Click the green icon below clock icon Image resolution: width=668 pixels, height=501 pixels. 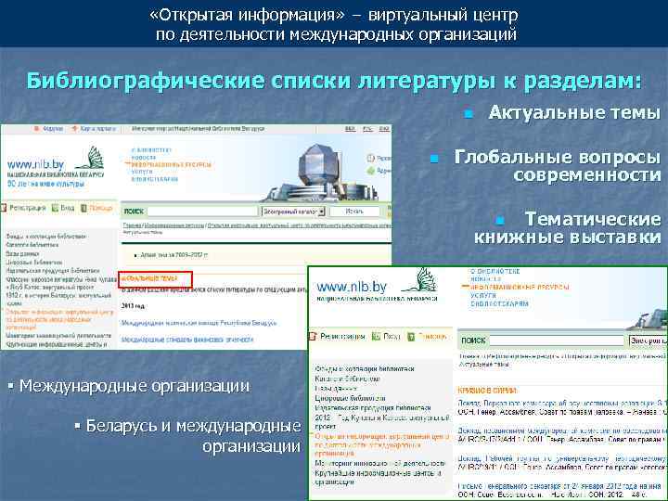coord(370,171)
